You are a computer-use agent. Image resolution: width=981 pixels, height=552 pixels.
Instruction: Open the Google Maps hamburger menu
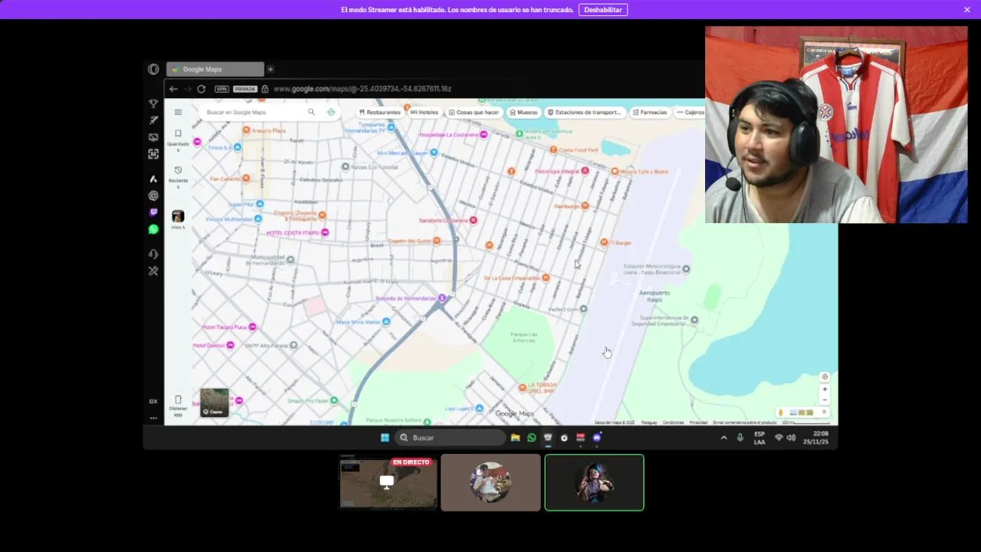point(178,112)
